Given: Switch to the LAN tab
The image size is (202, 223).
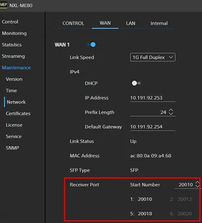Looking at the screenshot, I should click(x=130, y=23).
